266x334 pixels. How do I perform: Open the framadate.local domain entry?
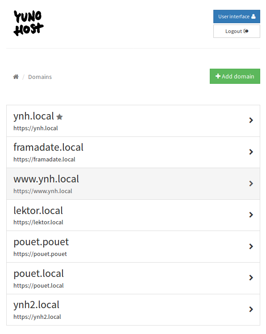(x=133, y=153)
